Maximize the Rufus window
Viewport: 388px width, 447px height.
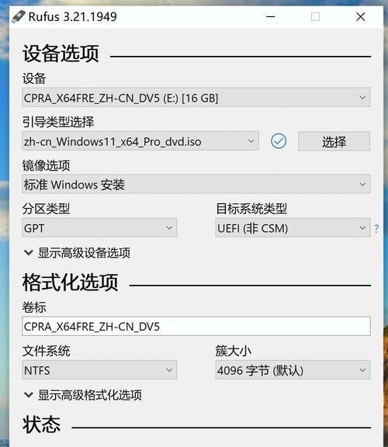tap(315, 16)
